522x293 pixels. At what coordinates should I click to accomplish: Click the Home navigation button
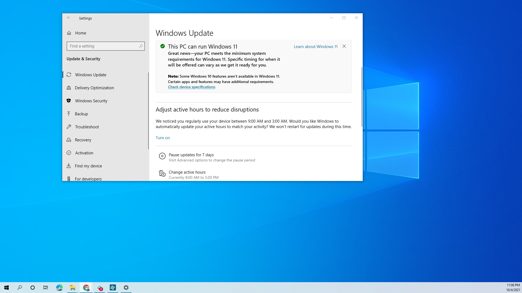[x=80, y=33]
